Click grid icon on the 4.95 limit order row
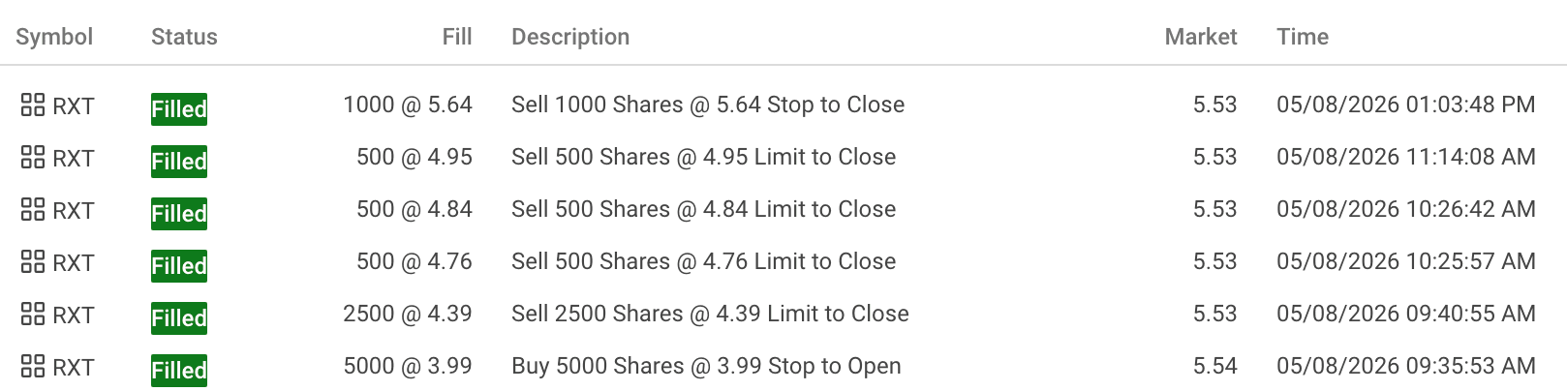Image resolution: width=1567 pixels, height=391 pixels. [33, 157]
